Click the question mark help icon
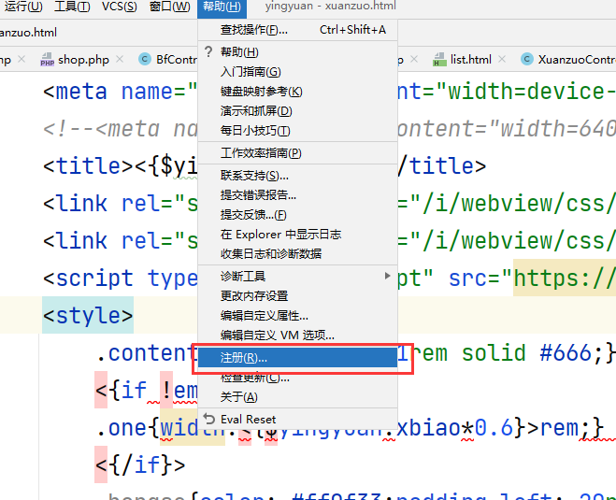This screenshot has height=500, width=616. (208, 51)
